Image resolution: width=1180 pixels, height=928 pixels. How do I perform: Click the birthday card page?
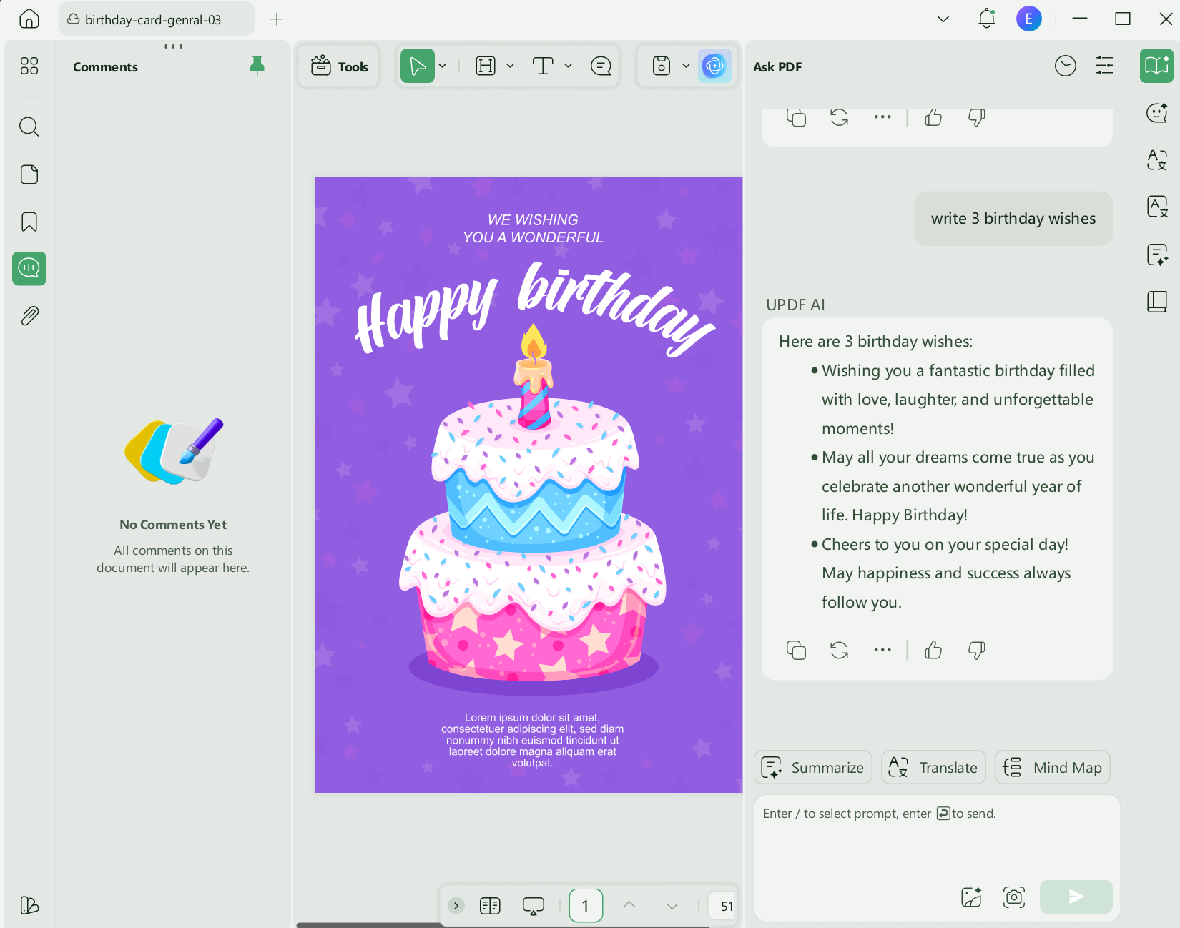[528, 484]
